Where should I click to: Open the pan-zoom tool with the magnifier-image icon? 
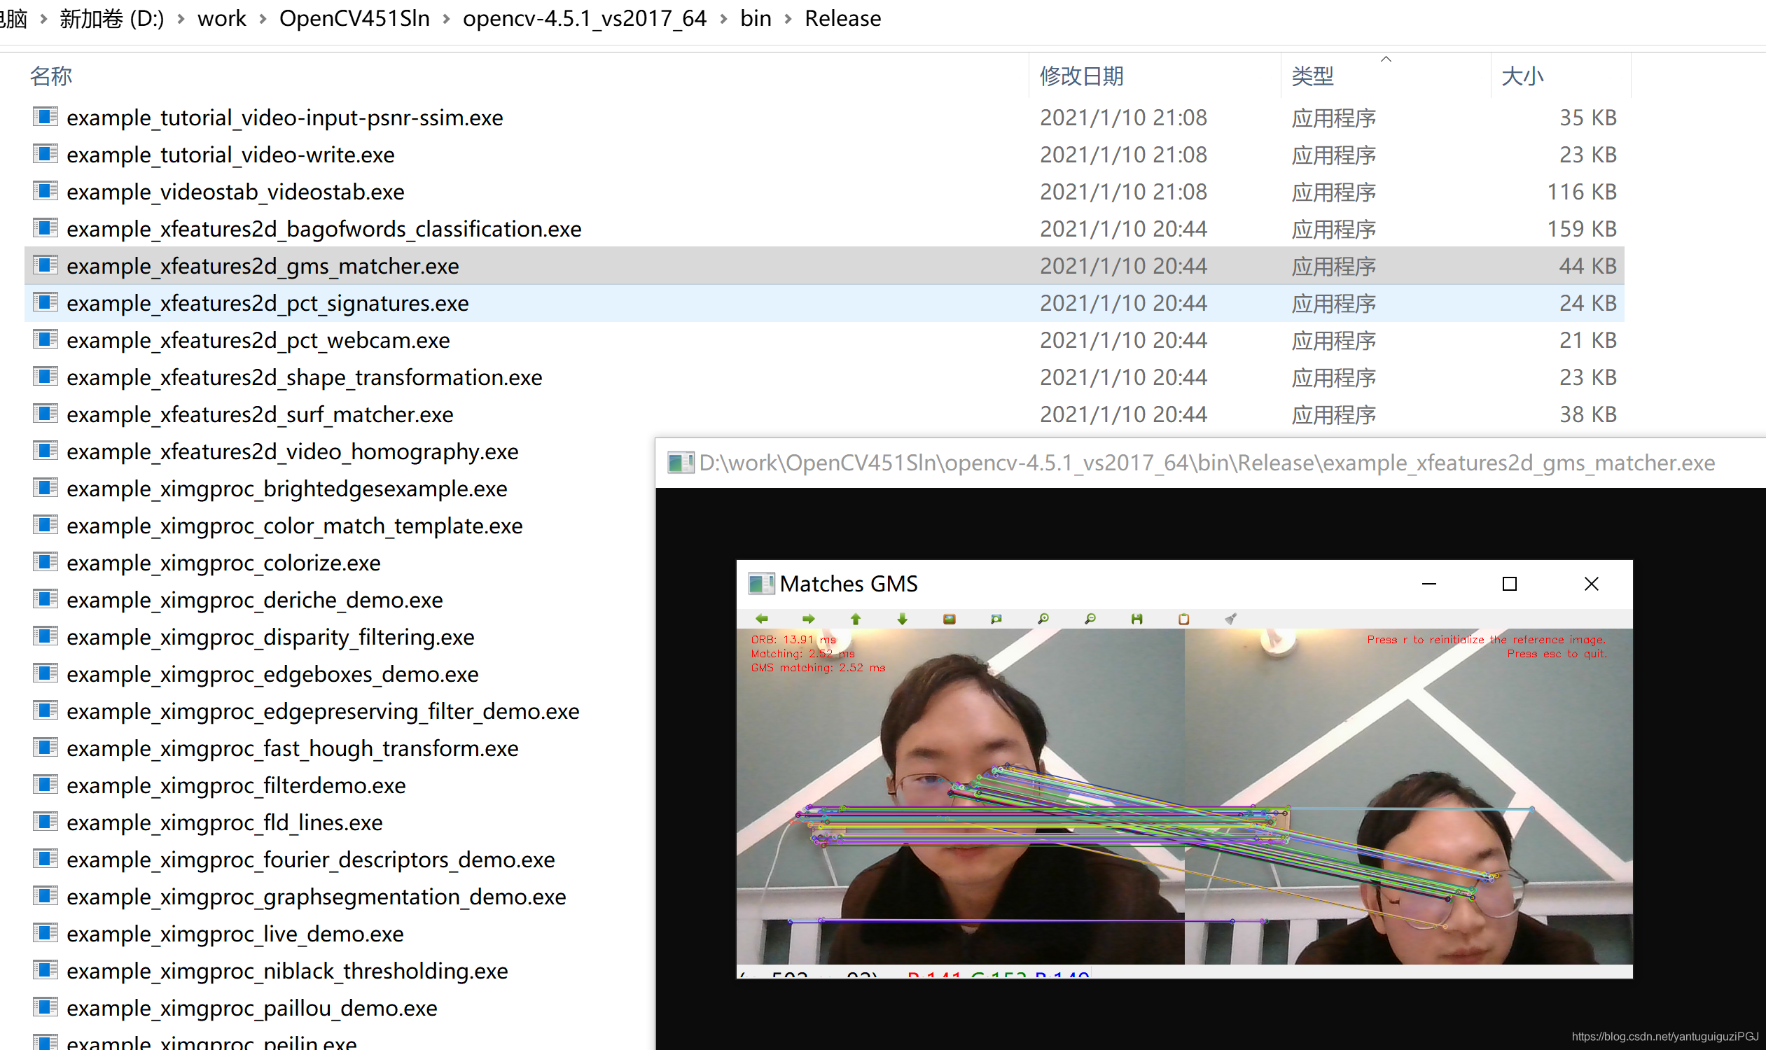coord(997,619)
